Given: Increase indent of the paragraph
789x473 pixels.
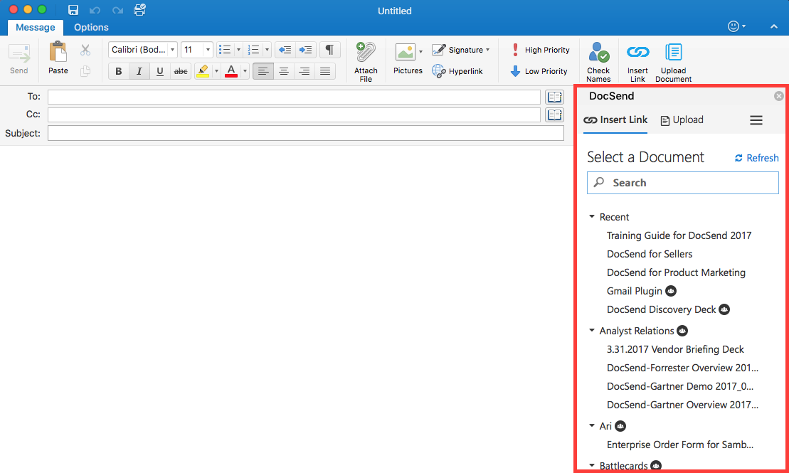Looking at the screenshot, I should click(x=305, y=50).
